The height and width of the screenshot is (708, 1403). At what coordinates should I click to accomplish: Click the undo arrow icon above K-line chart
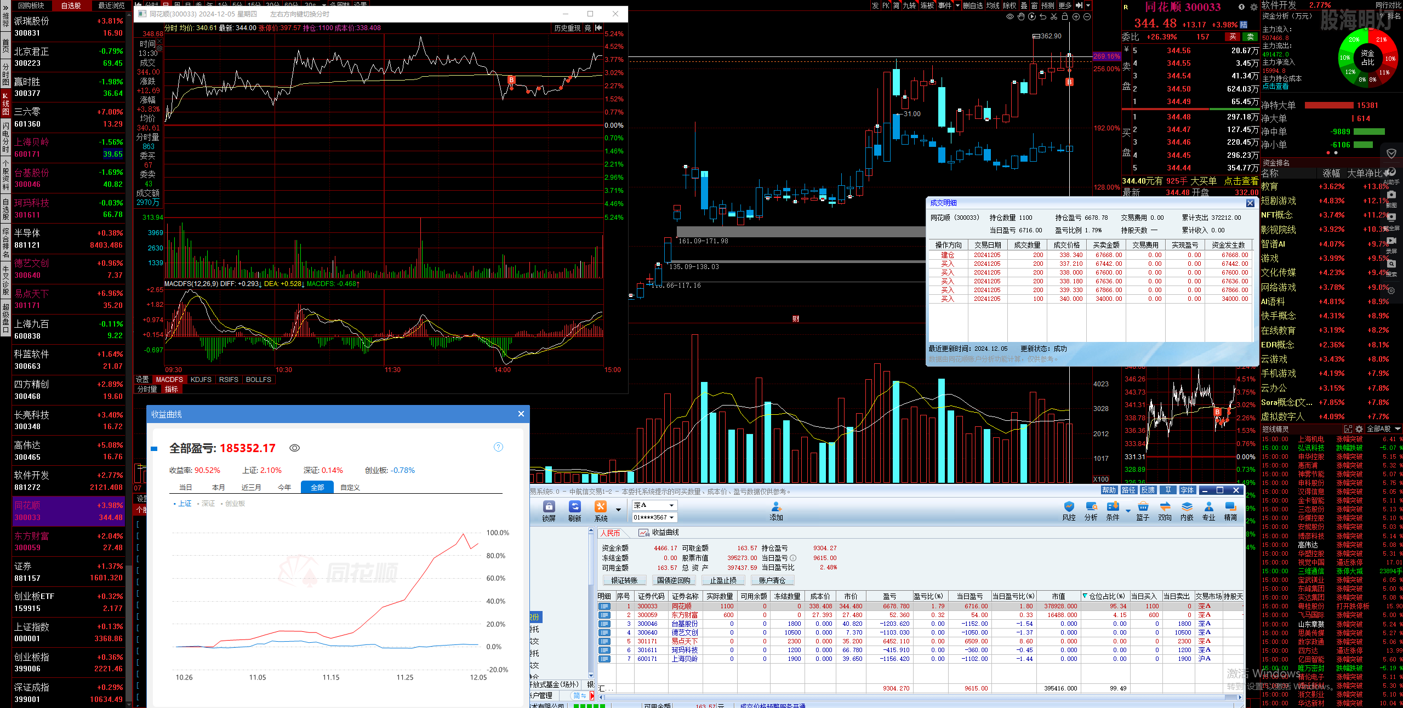tap(1043, 17)
